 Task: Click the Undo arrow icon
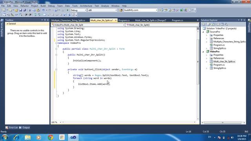click(43, 10)
